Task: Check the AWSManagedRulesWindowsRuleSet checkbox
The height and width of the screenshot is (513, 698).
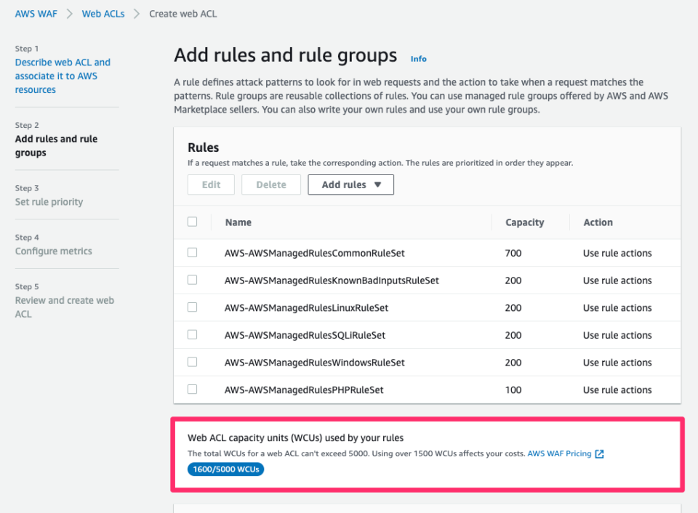Action: pos(193,362)
